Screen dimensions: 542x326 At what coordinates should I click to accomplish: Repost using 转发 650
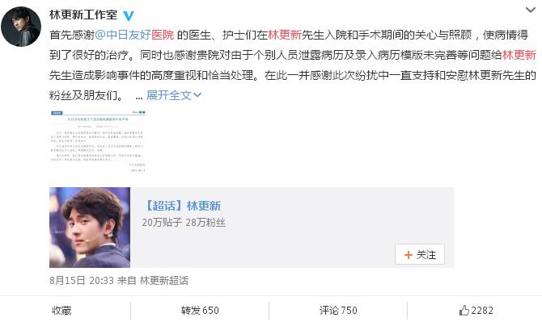pos(200,311)
